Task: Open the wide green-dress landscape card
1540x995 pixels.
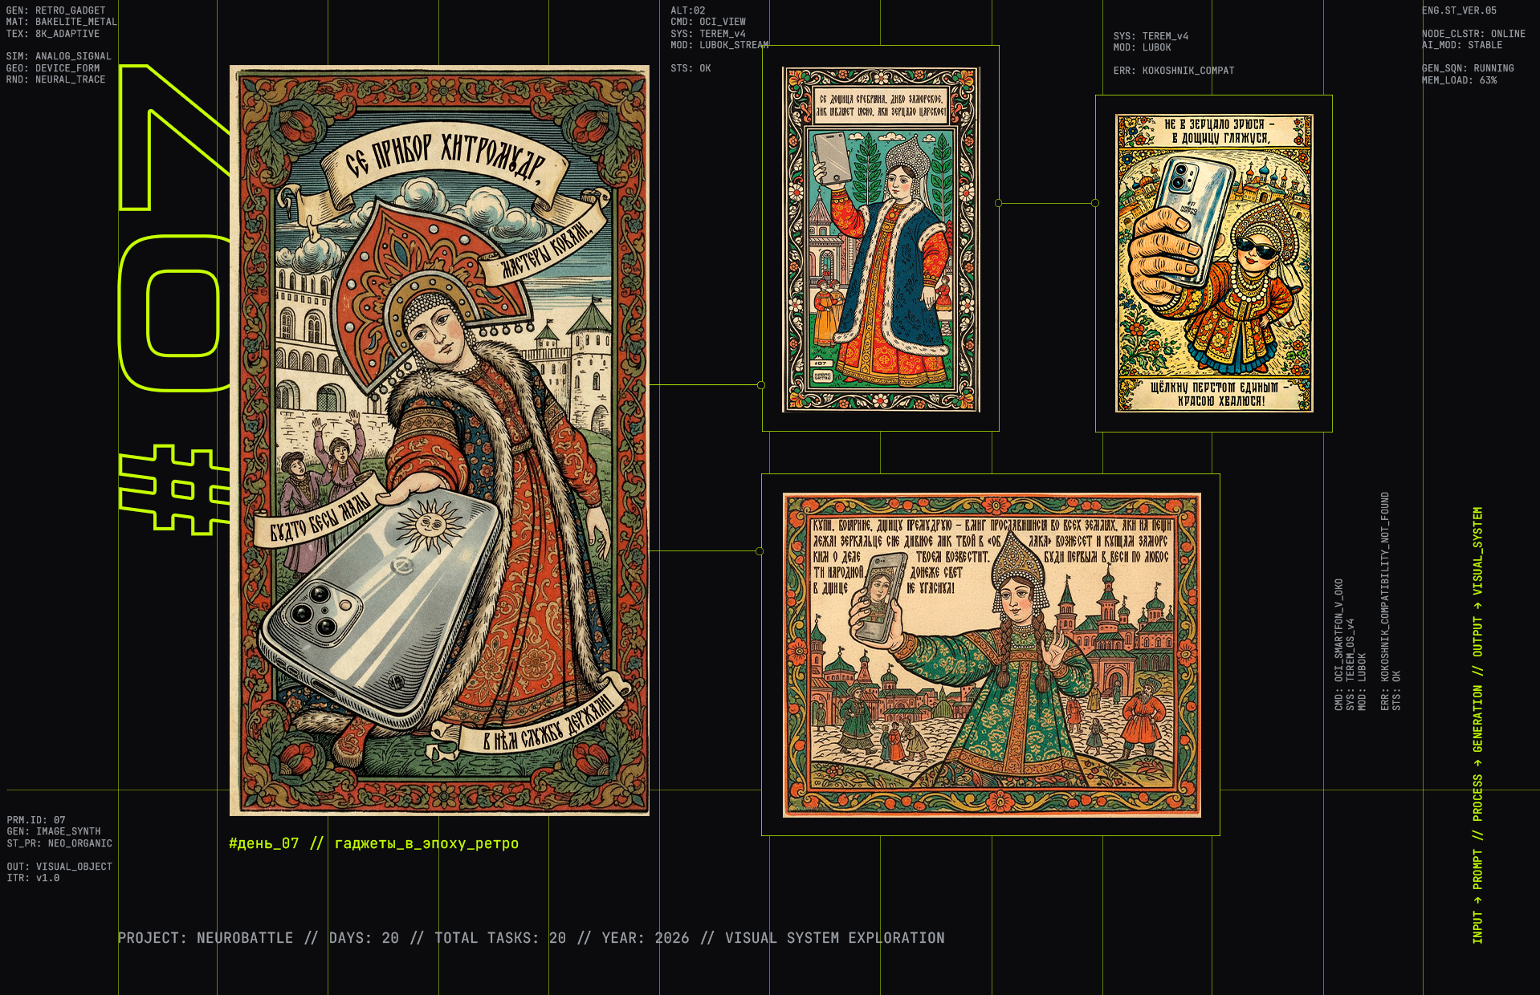Action: pos(991,655)
